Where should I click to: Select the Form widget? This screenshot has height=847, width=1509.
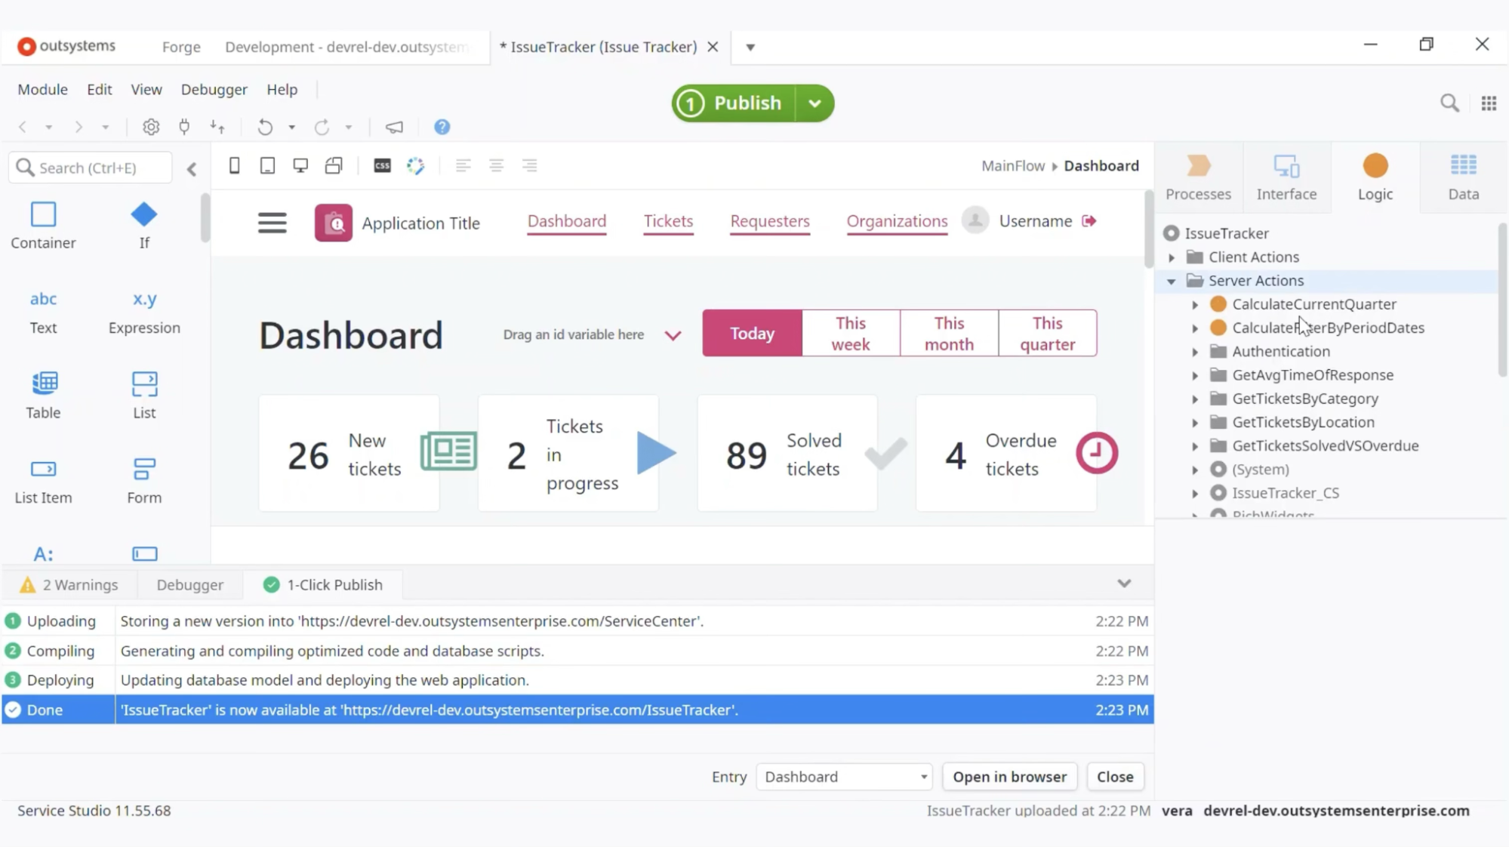(144, 481)
